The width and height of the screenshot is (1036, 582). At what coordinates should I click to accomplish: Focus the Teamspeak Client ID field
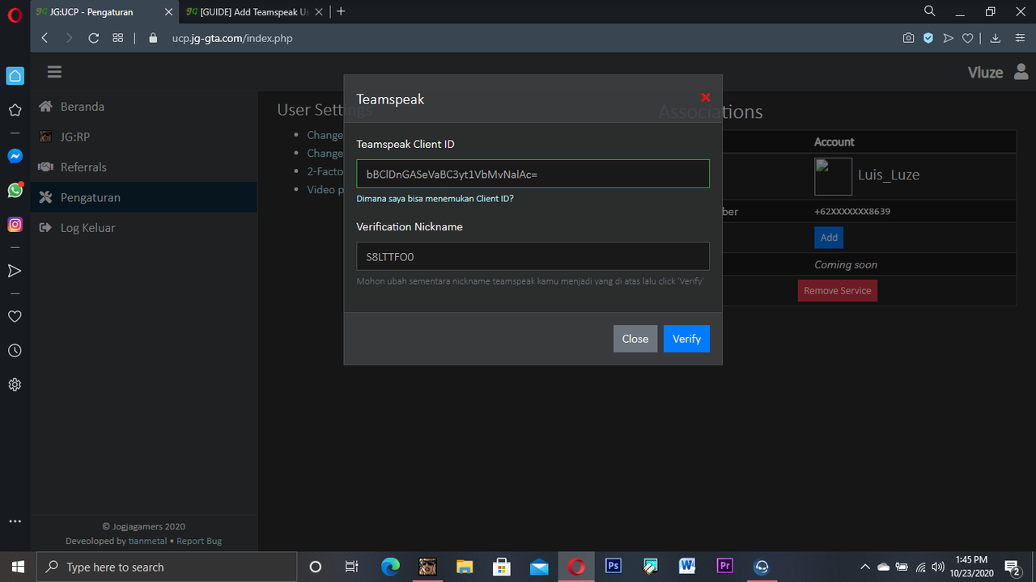533,174
